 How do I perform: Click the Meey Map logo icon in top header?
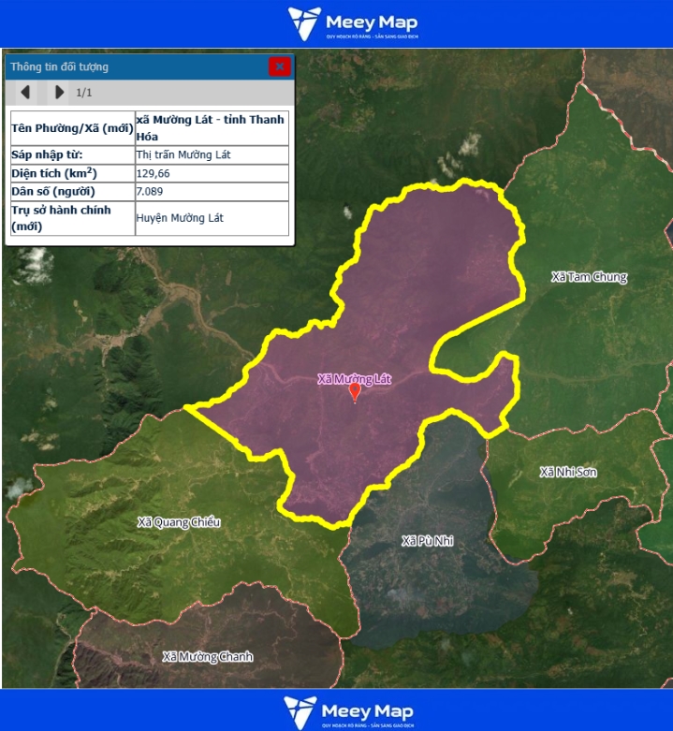click(303, 22)
